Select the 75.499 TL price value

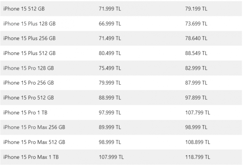pyautogui.click(x=110, y=68)
